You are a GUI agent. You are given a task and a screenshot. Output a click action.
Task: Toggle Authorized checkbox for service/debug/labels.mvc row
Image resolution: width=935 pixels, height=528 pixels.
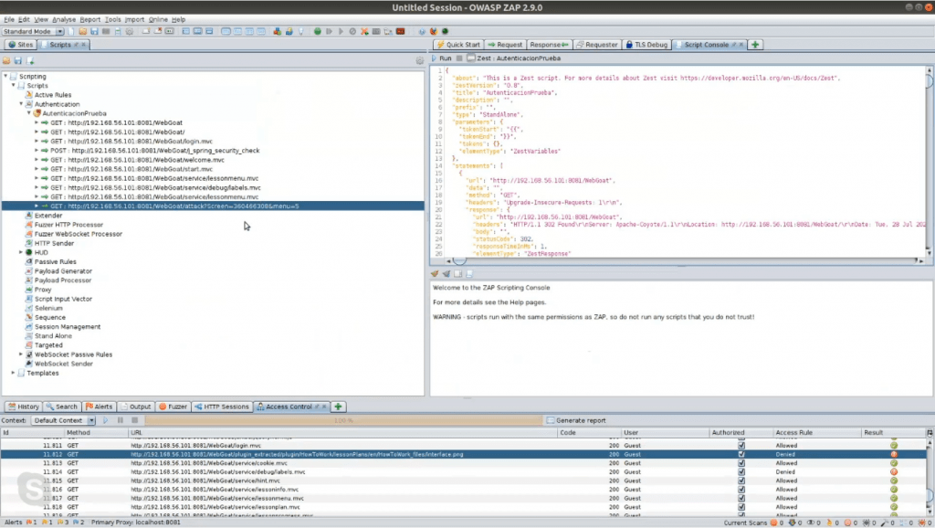(x=741, y=472)
